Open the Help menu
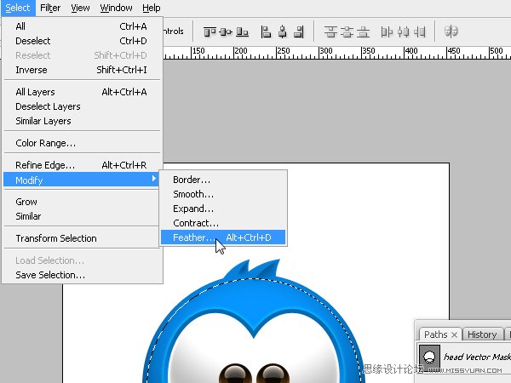The image size is (511, 383). (152, 8)
